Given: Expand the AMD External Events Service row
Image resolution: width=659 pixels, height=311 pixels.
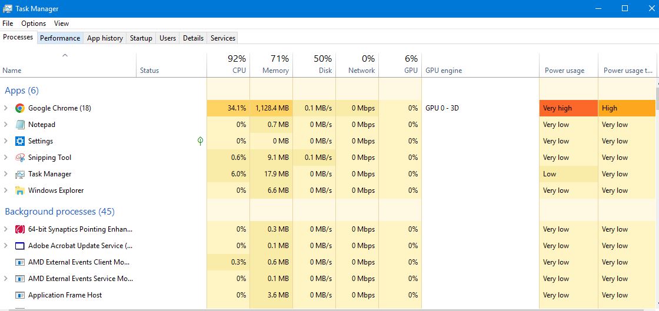Looking at the screenshot, I should [6, 279].
